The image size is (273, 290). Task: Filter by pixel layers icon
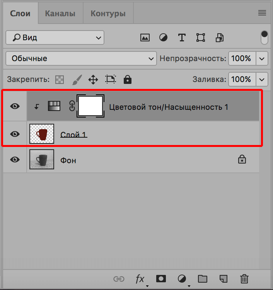tap(145, 38)
